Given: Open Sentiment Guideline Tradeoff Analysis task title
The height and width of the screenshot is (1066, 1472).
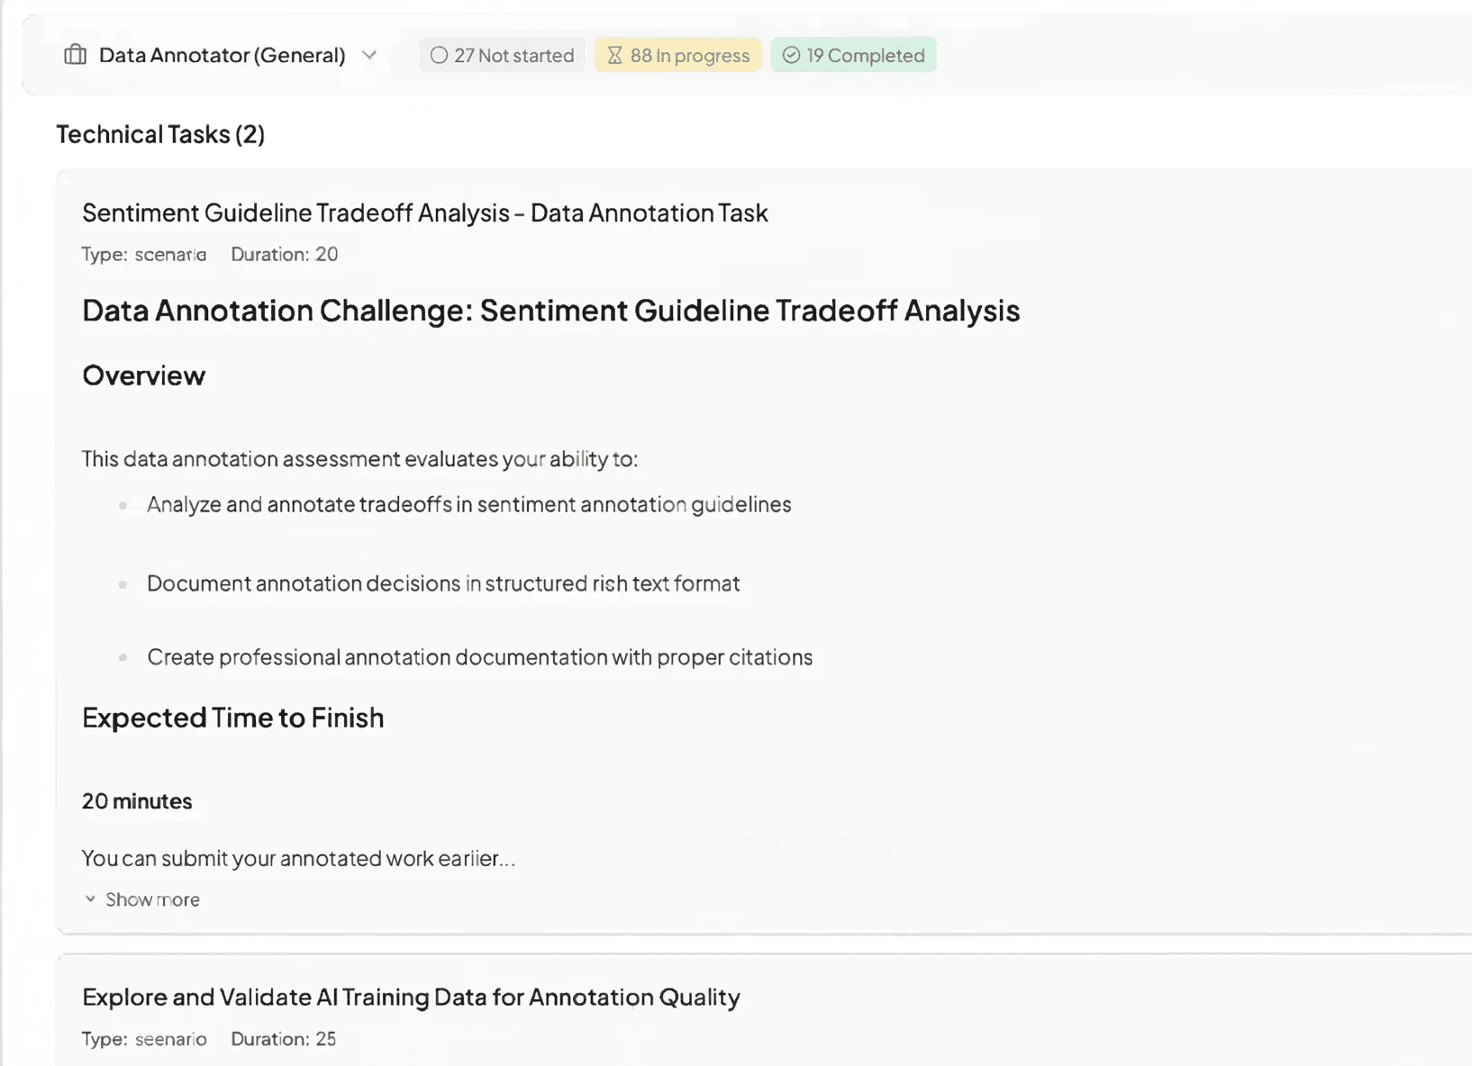Looking at the screenshot, I should click(424, 213).
